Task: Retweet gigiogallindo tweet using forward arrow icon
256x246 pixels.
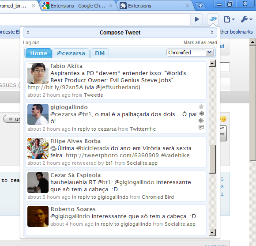Action: 201,121
